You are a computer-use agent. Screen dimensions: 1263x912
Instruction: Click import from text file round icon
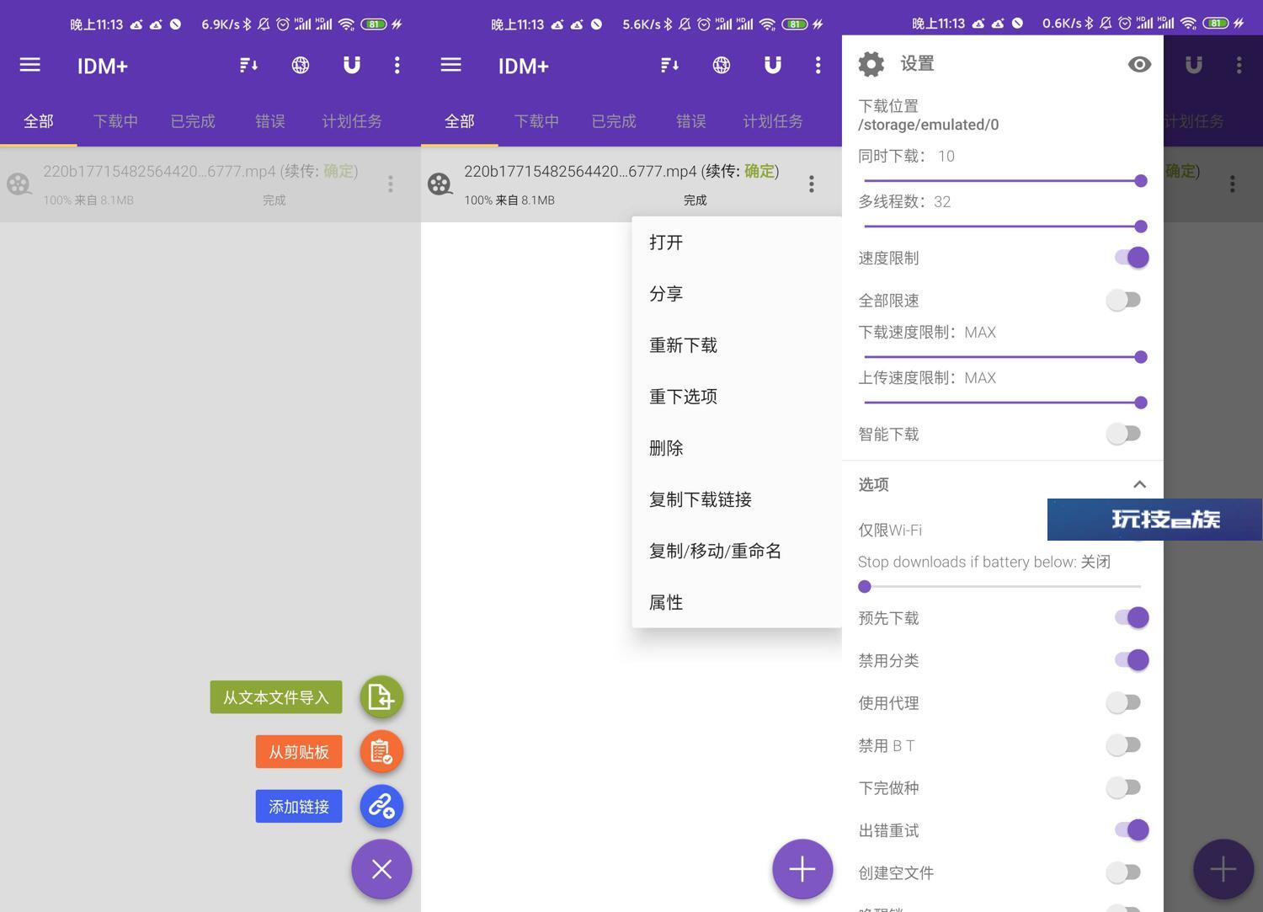pyautogui.click(x=381, y=697)
